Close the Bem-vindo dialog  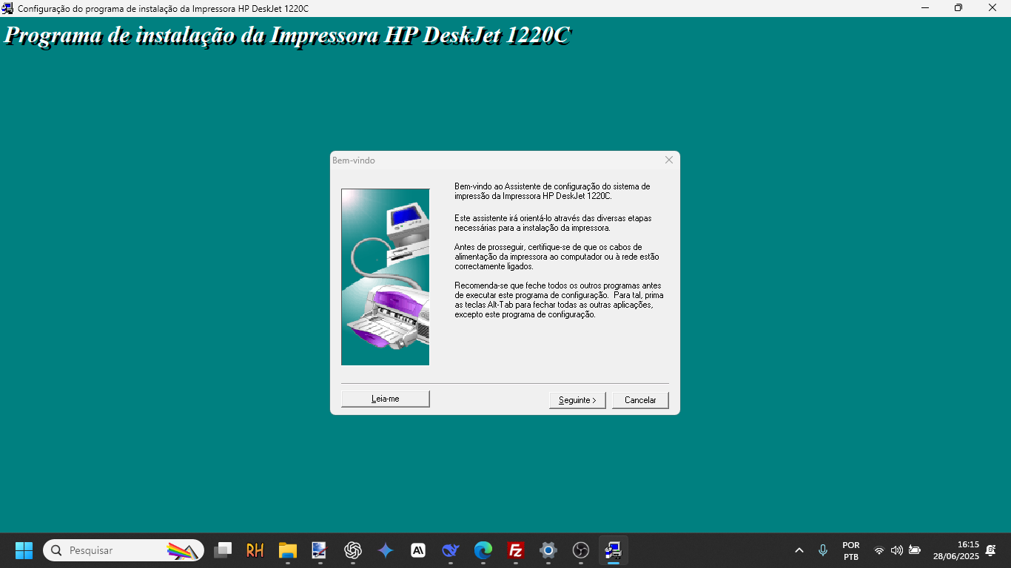[x=669, y=160]
